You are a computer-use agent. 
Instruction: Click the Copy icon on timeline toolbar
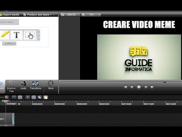(40, 97)
